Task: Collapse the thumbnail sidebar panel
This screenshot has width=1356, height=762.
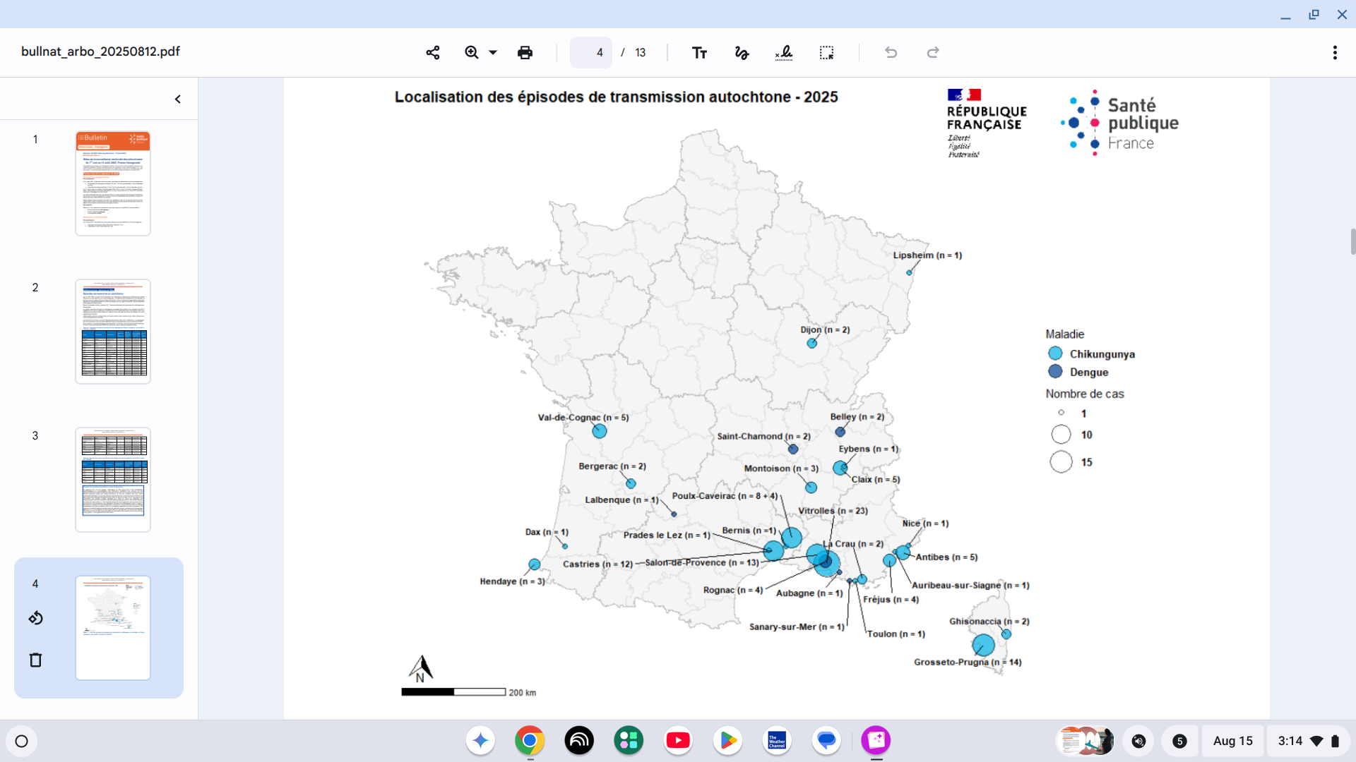Action: click(x=178, y=99)
